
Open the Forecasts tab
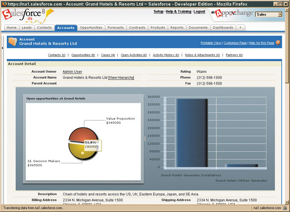pyautogui.click(x=116, y=28)
